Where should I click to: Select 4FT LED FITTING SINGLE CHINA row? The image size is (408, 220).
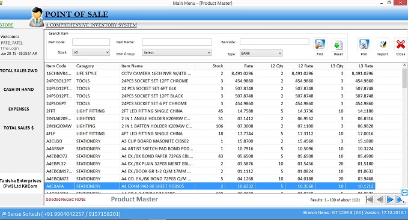pyautogui.click(x=210, y=133)
